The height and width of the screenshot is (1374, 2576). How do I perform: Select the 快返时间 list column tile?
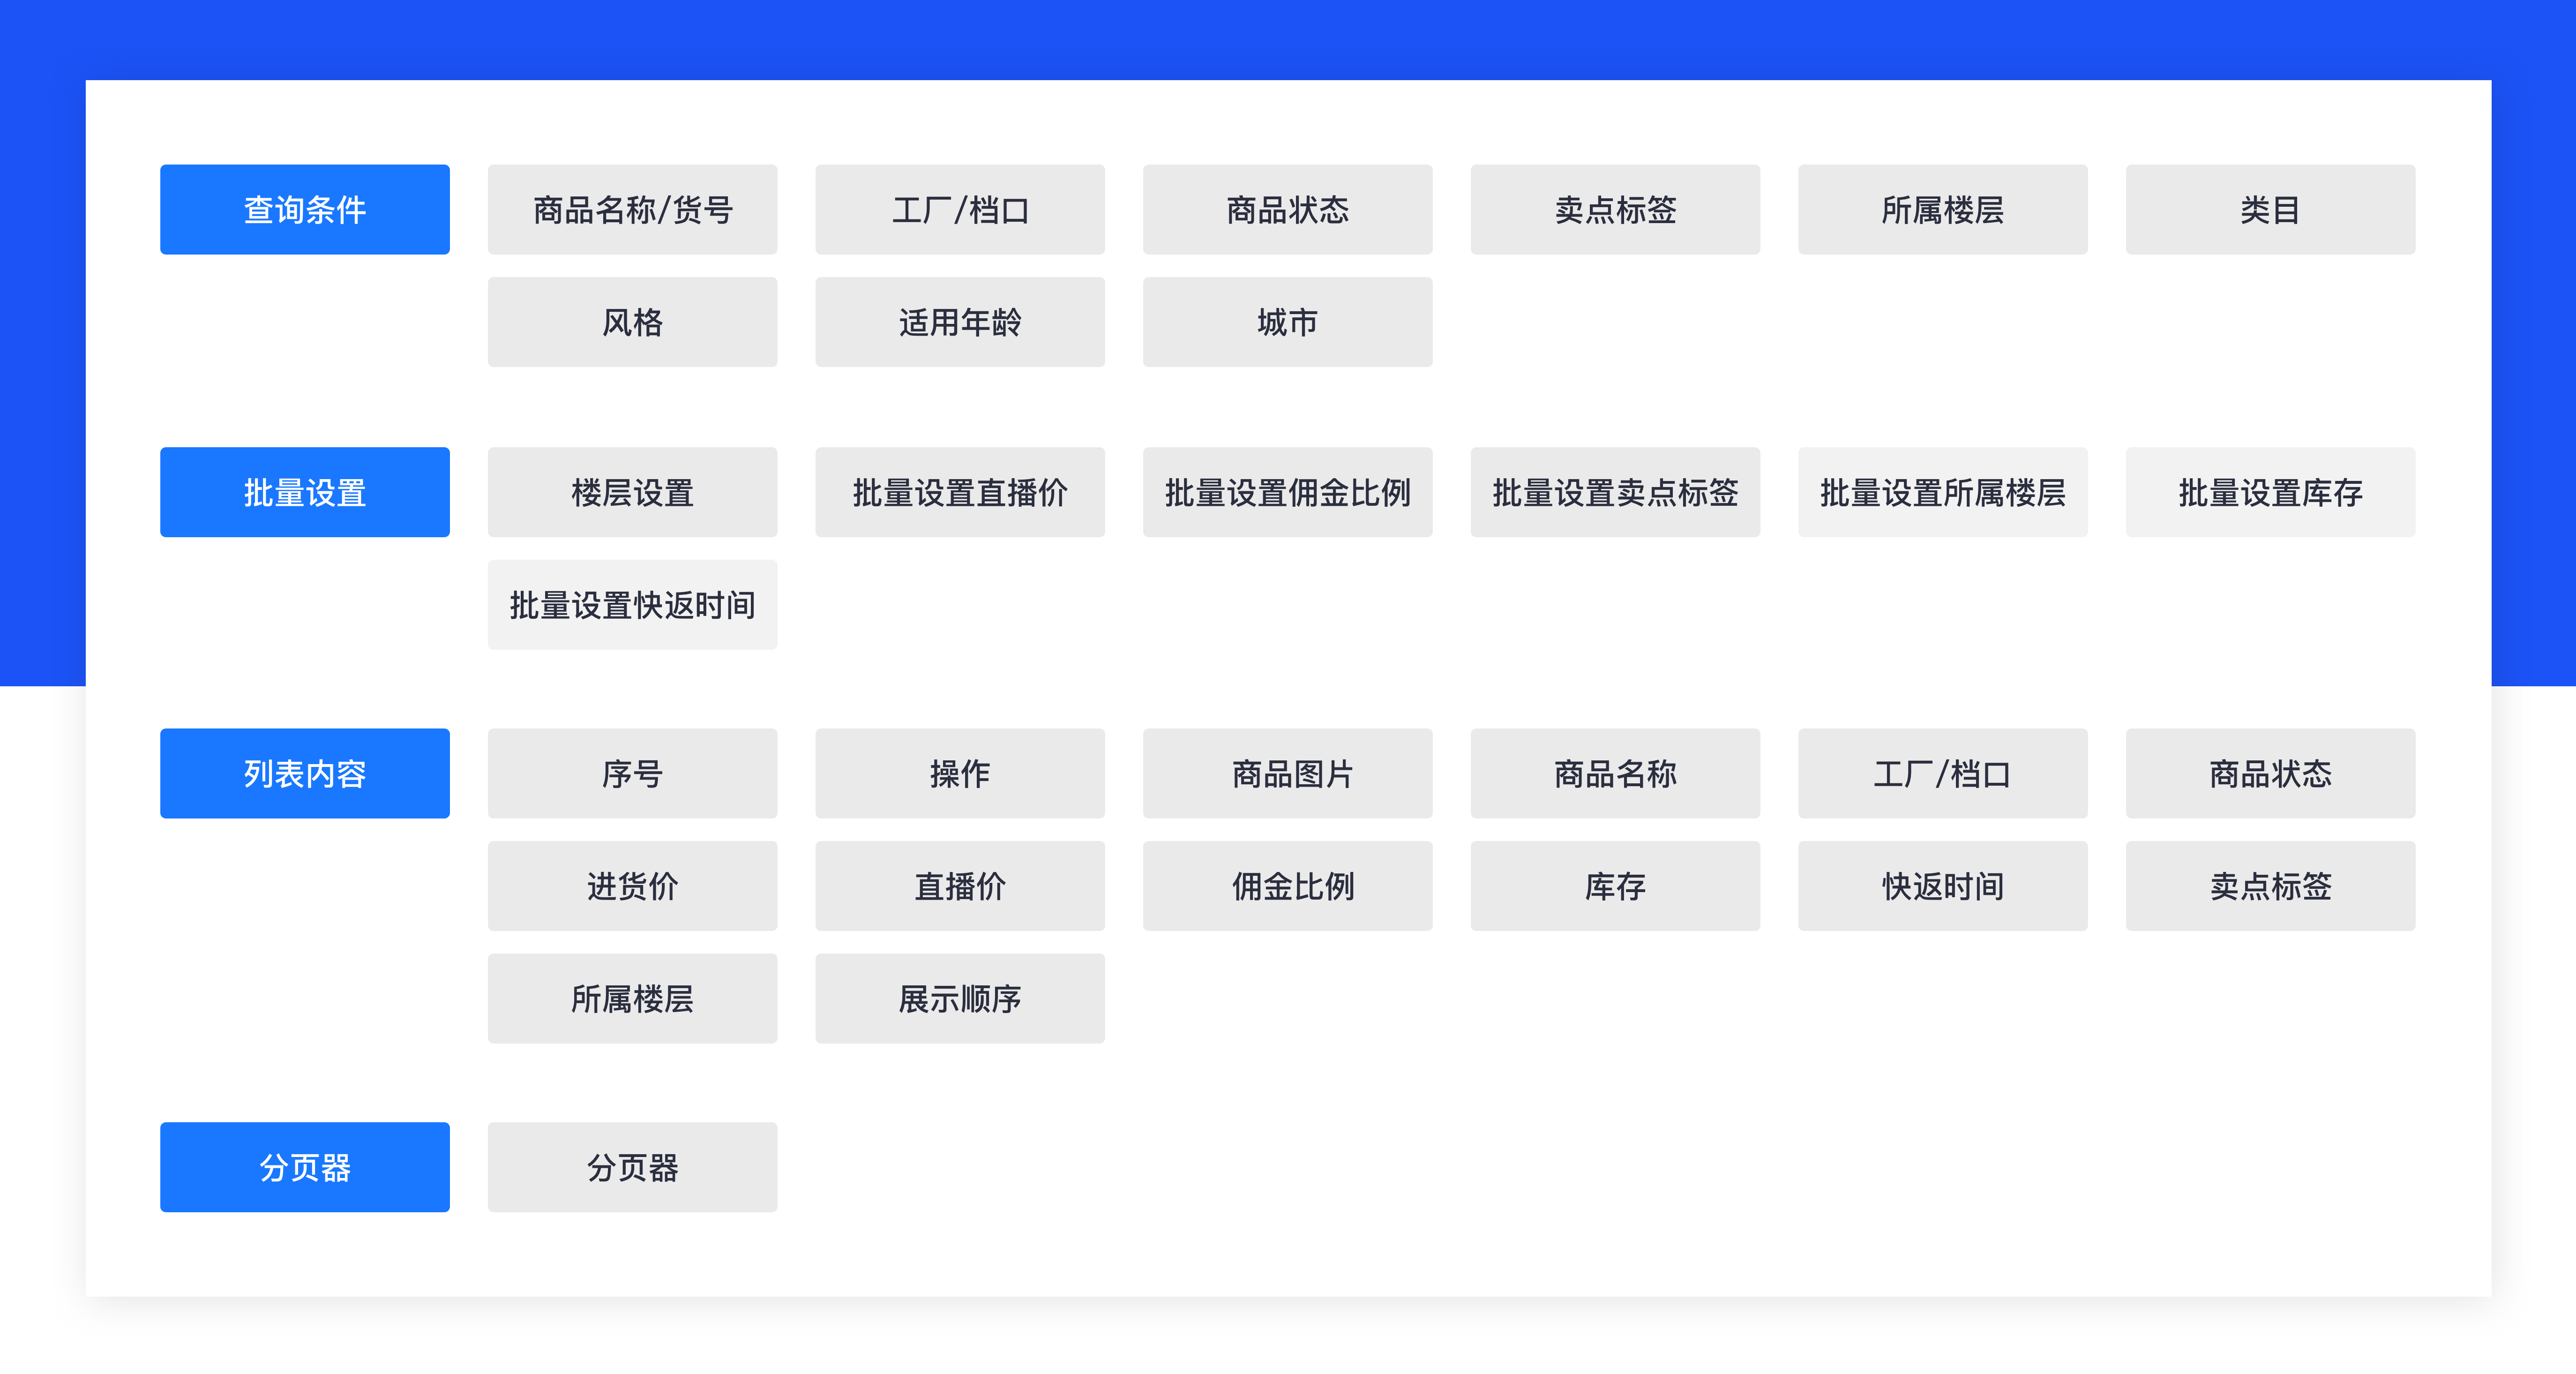click(x=1942, y=886)
